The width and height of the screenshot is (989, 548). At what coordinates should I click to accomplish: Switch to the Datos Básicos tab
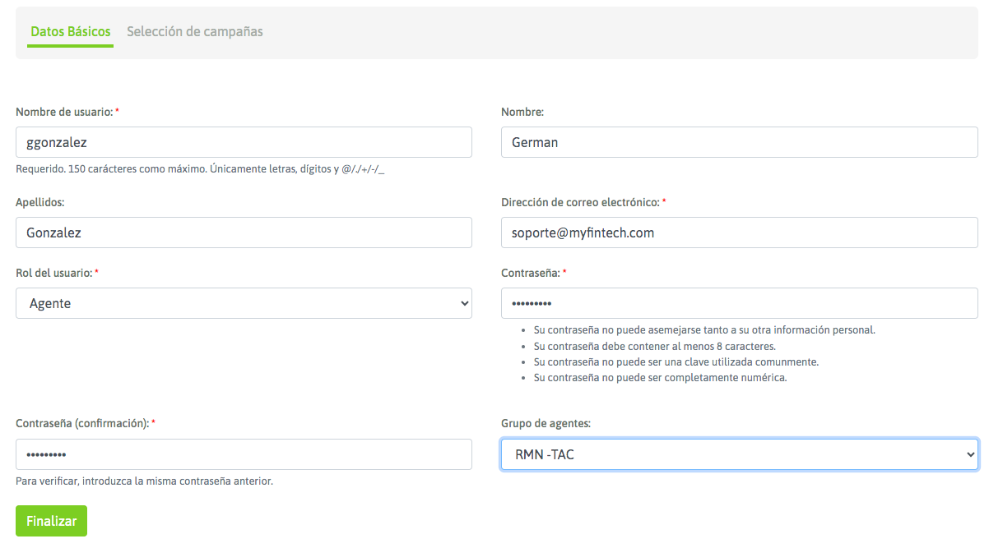tap(70, 32)
